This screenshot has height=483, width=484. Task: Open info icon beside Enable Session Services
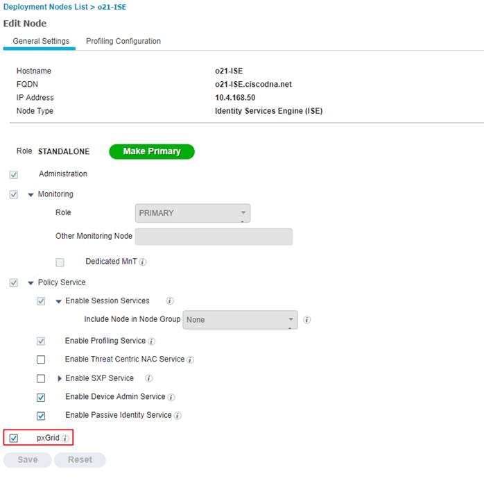pos(170,300)
